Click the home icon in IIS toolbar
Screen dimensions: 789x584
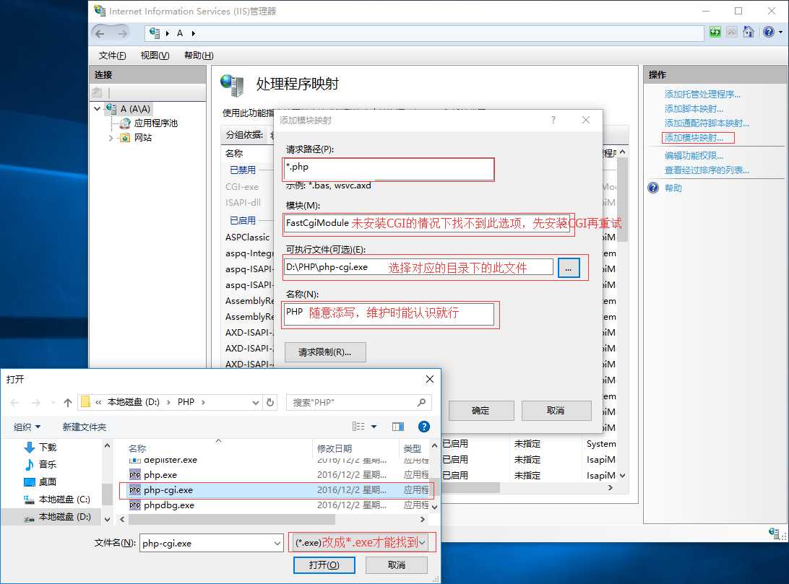[x=749, y=32]
